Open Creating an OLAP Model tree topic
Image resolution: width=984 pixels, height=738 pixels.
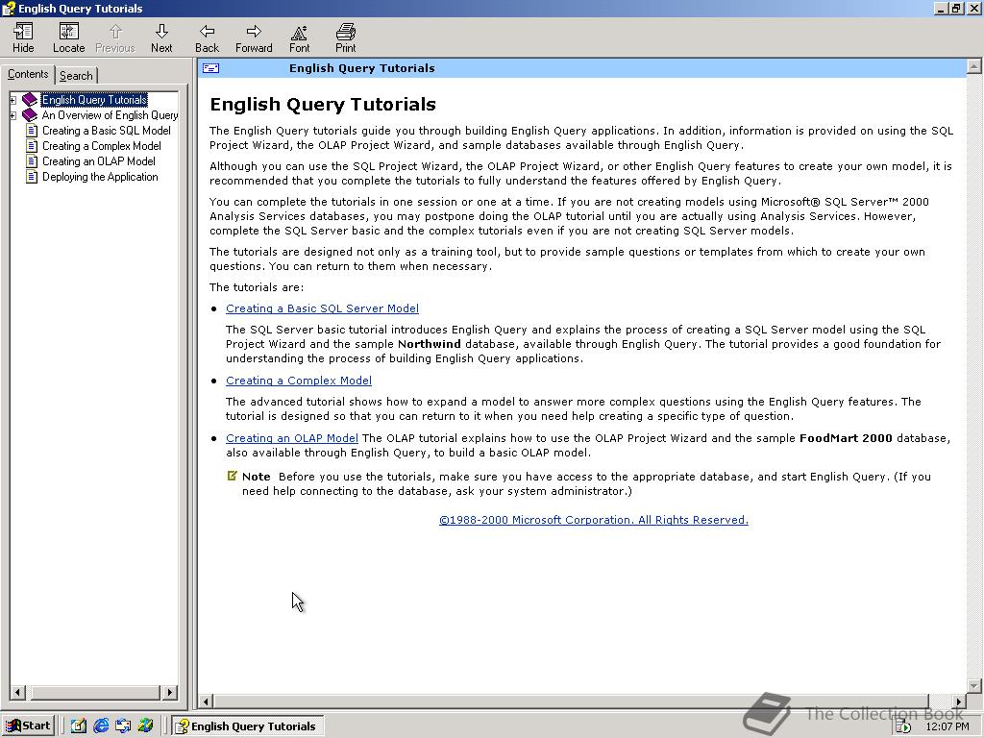pos(99,161)
